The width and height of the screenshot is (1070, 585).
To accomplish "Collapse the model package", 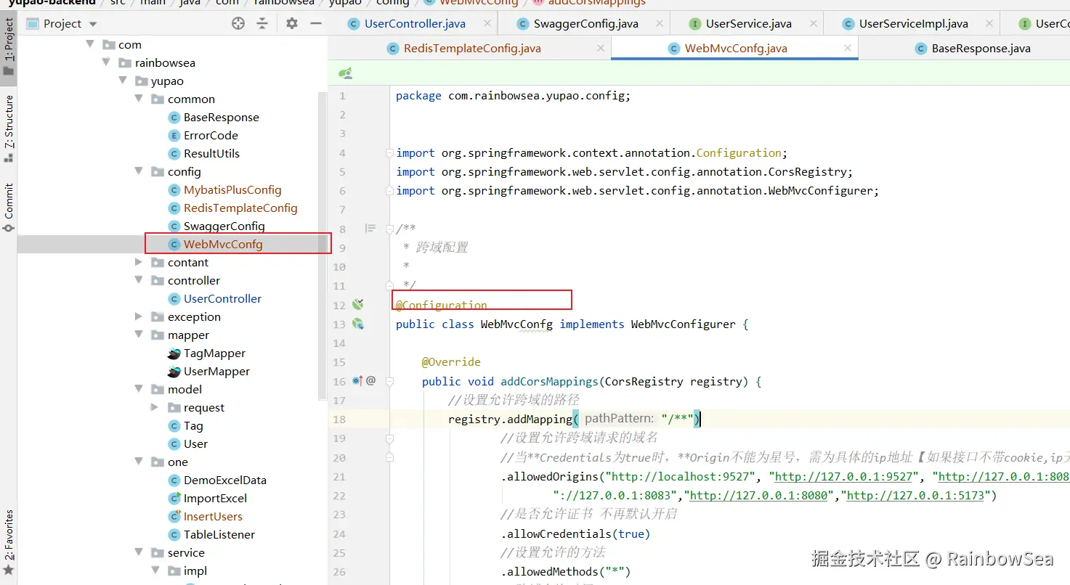I will 139,389.
